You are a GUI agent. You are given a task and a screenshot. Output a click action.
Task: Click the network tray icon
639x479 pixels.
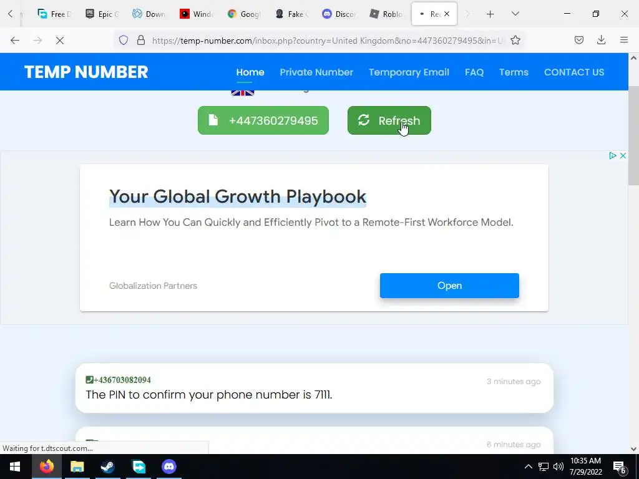544,467
